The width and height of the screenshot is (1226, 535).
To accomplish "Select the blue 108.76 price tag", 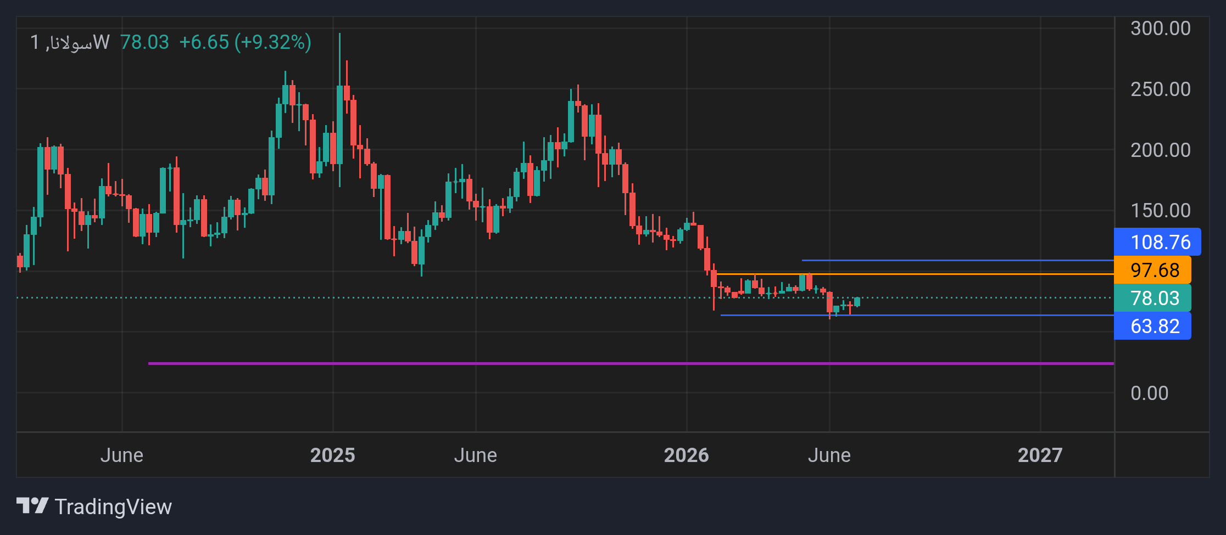I will (x=1157, y=242).
